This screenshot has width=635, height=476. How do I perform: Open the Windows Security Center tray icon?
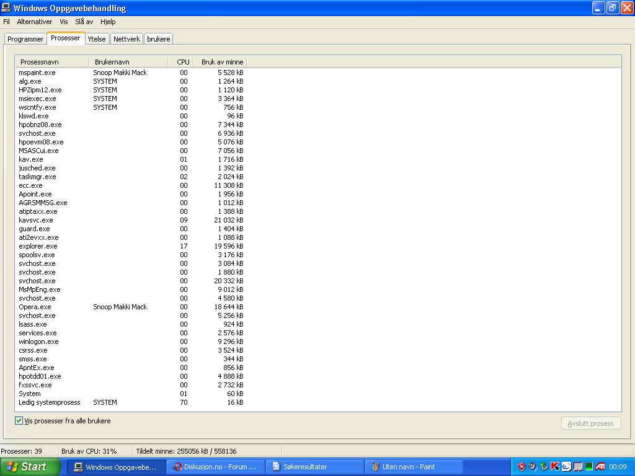pyautogui.click(x=522, y=466)
